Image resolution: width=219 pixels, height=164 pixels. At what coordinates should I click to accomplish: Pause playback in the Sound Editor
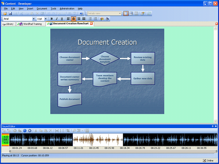25,131
